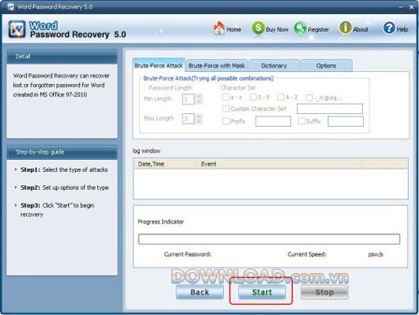Enable the special symbols character set checkbox
The height and width of the screenshot is (315, 419).
(x=309, y=98)
